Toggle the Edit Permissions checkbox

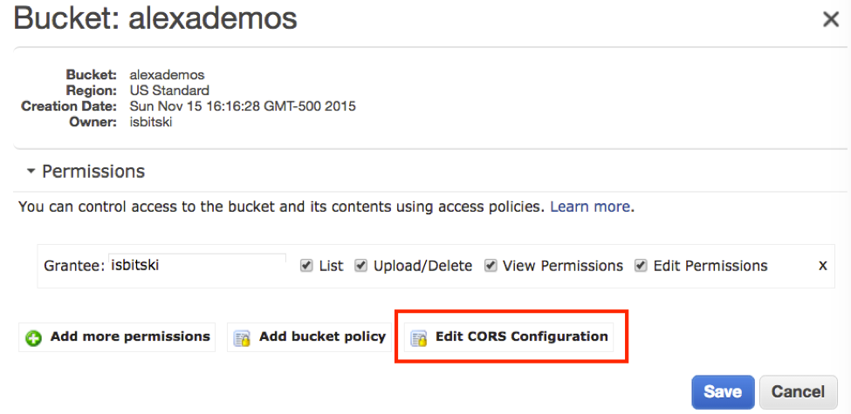(641, 266)
